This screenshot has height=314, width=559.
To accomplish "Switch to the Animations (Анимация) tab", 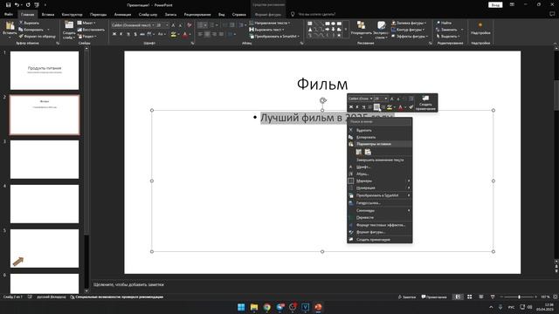I will pyautogui.click(x=122, y=15).
